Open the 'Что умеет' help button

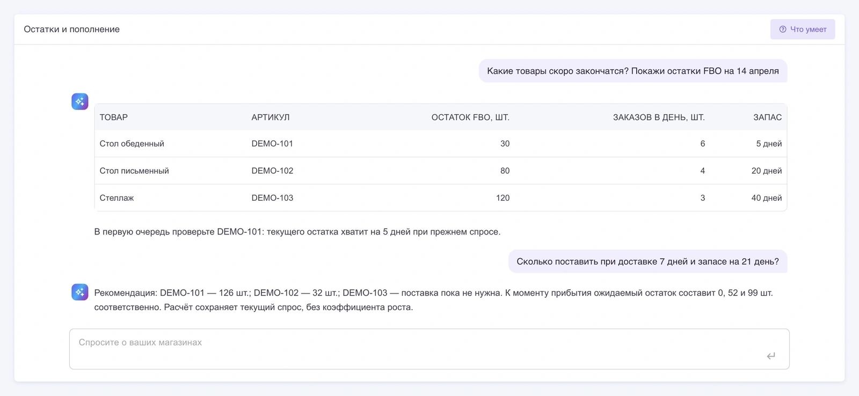point(802,30)
